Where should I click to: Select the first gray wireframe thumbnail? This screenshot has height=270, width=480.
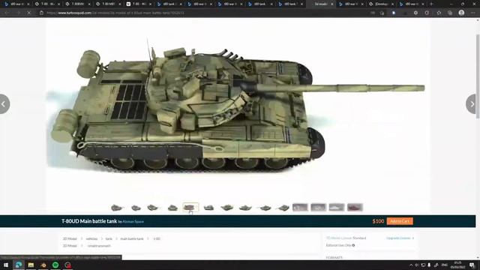coord(300,207)
